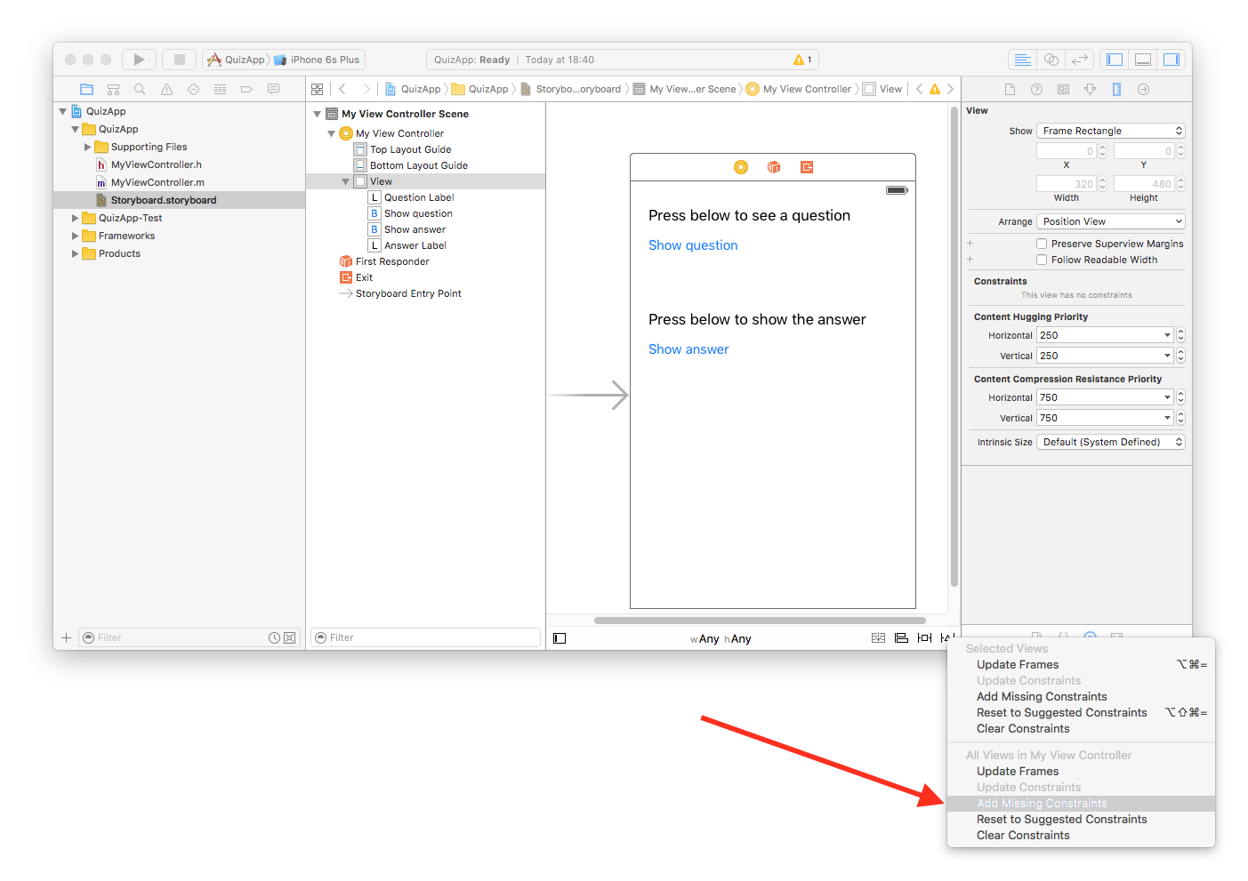Image resolution: width=1248 pixels, height=881 pixels.
Task: Toggle the document outline panel button
Action: [560, 638]
